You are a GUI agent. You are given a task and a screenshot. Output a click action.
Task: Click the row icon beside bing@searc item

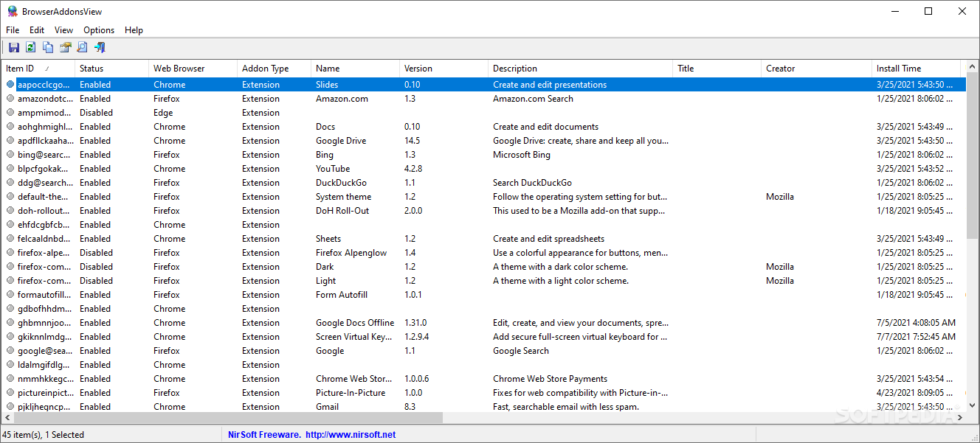tap(10, 155)
